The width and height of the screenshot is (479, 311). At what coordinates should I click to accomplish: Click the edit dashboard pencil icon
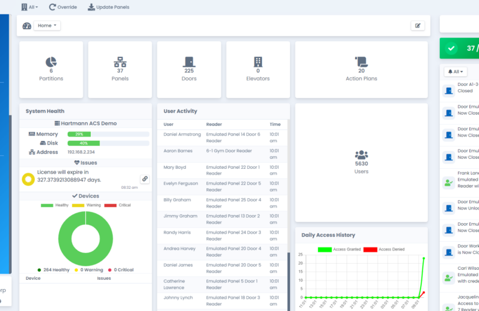coord(417,26)
